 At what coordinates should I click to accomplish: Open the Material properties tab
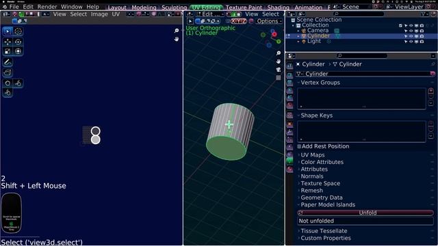289,169
